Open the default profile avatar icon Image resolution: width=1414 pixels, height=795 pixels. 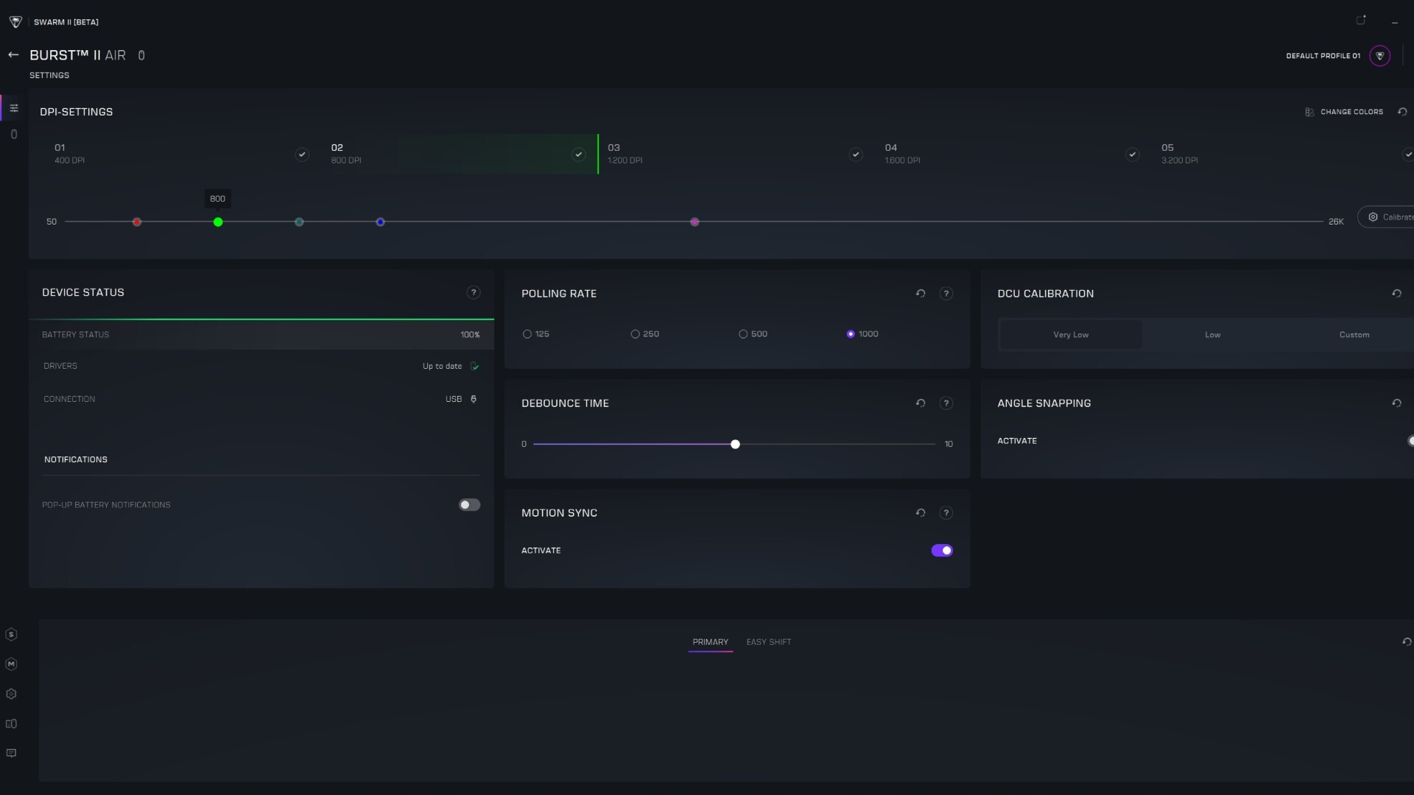click(x=1379, y=56)
